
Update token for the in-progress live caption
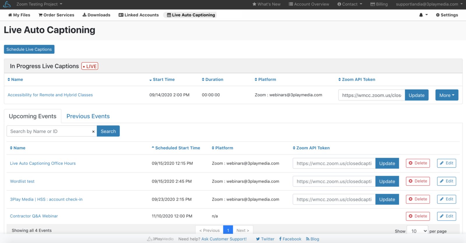pyautogui.click(x=416, y=95)
